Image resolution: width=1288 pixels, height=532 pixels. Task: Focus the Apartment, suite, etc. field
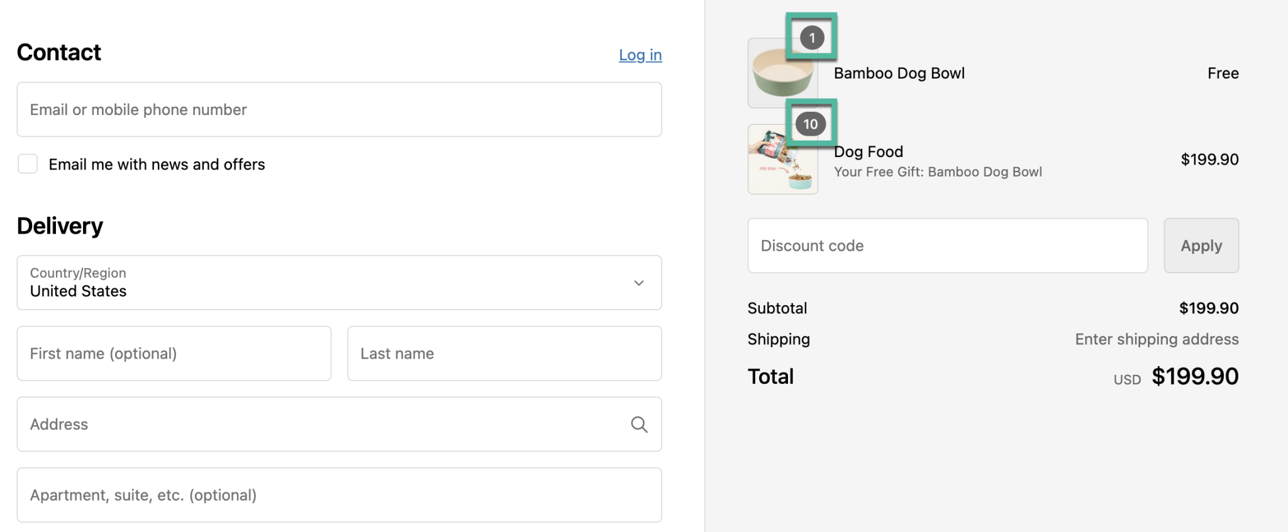tap(339, 495)
